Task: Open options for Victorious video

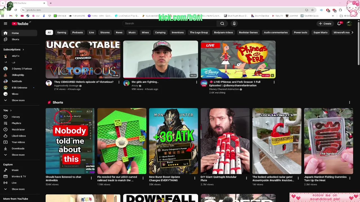Action: (119, 82)
